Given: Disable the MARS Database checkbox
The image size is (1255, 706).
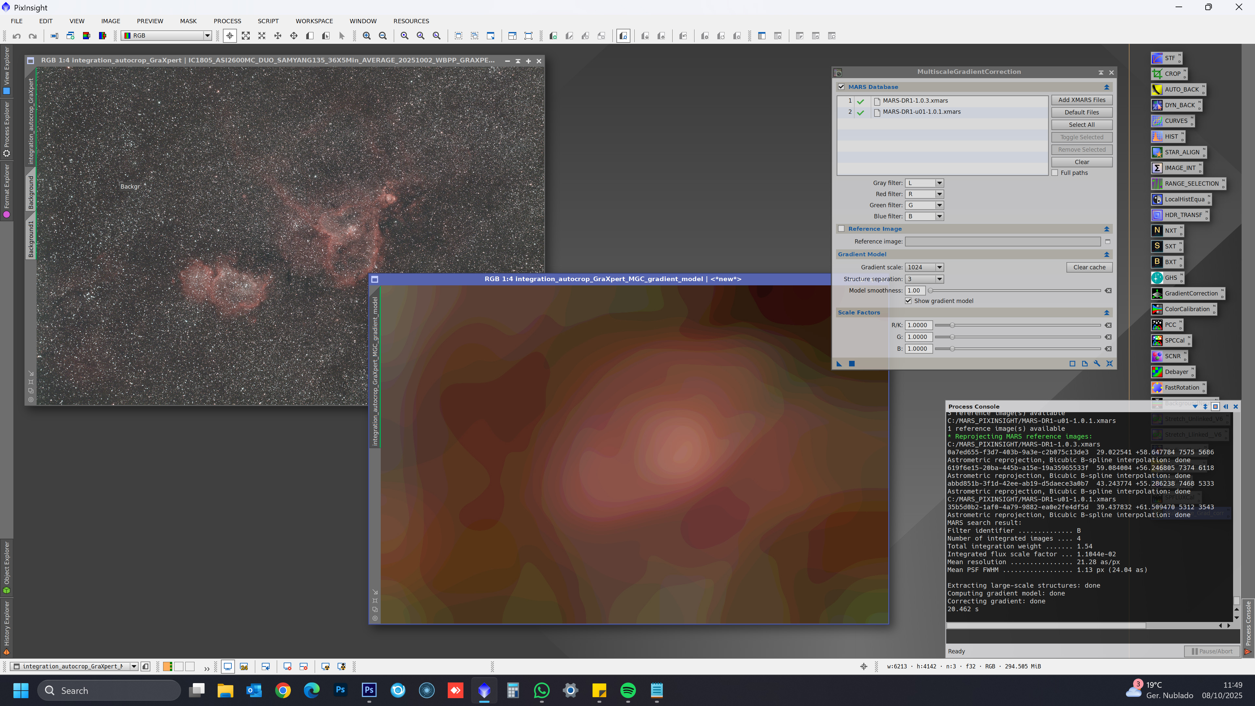Looking at the screenshot, I should pos(841,87).
